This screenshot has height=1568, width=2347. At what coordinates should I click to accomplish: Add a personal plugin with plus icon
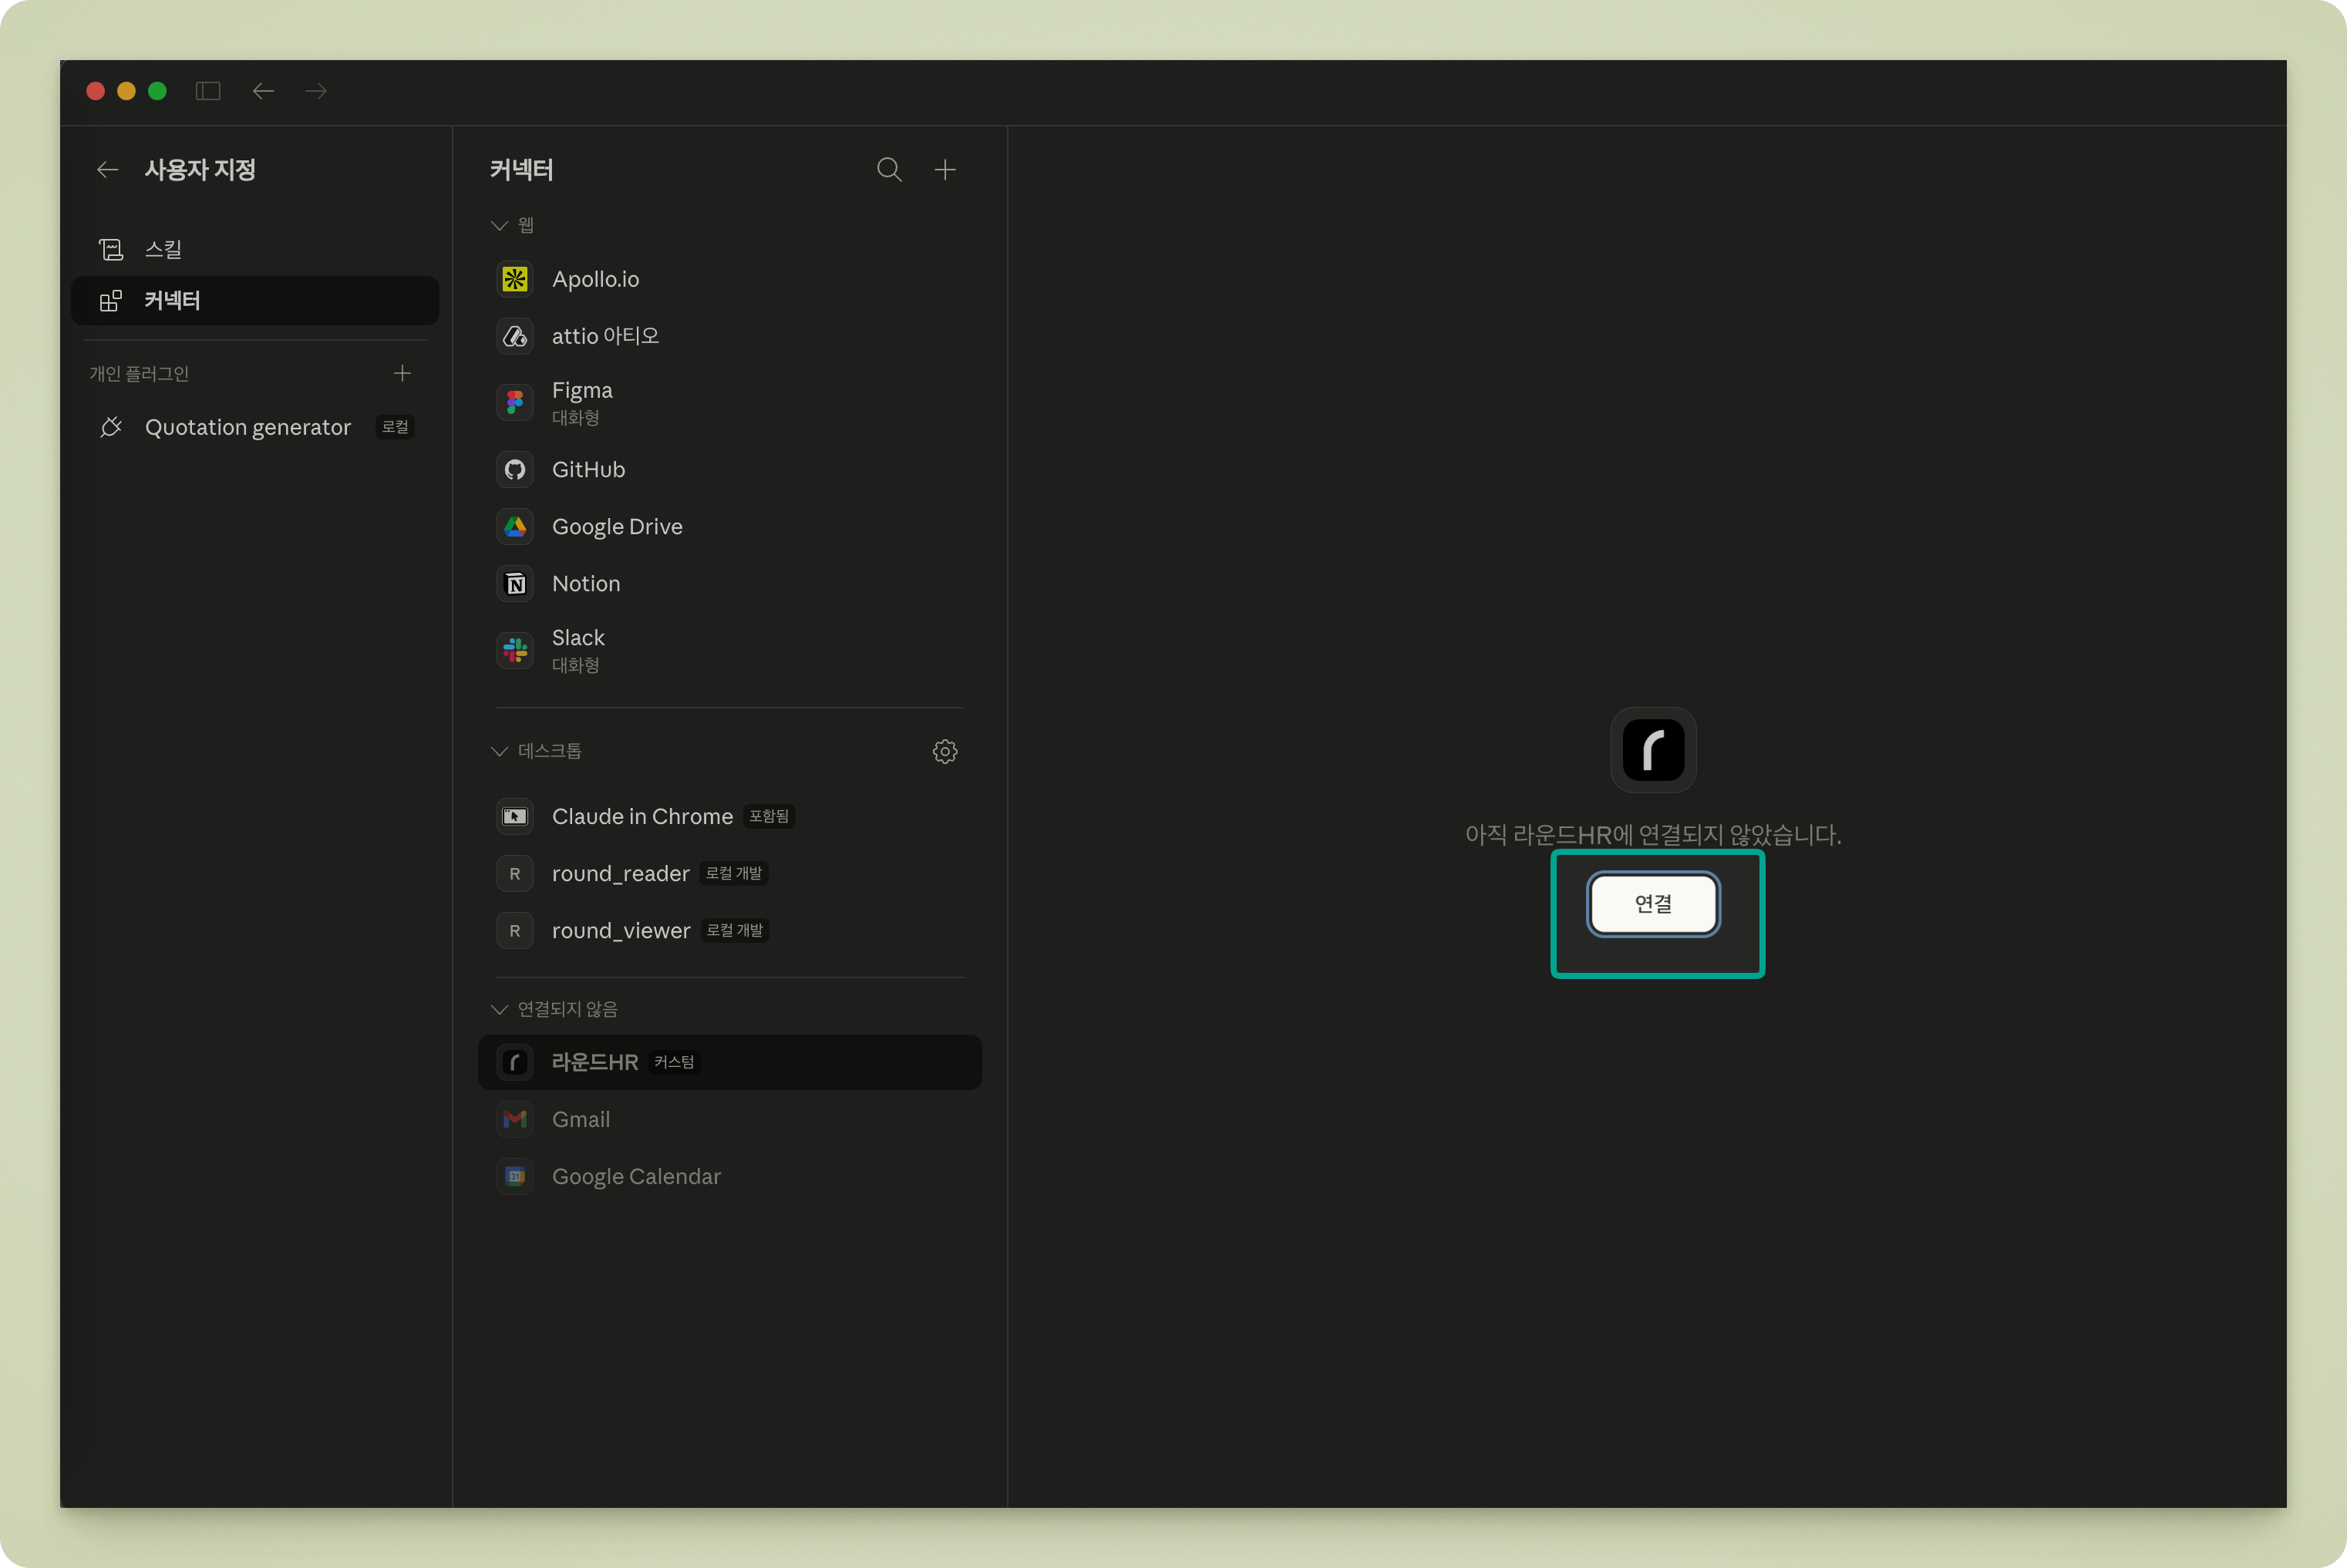point(402,373)
